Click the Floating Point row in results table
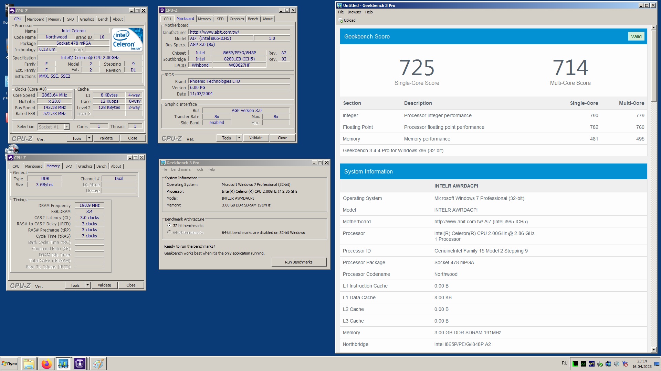661x371 pixels. coord(494,127)
